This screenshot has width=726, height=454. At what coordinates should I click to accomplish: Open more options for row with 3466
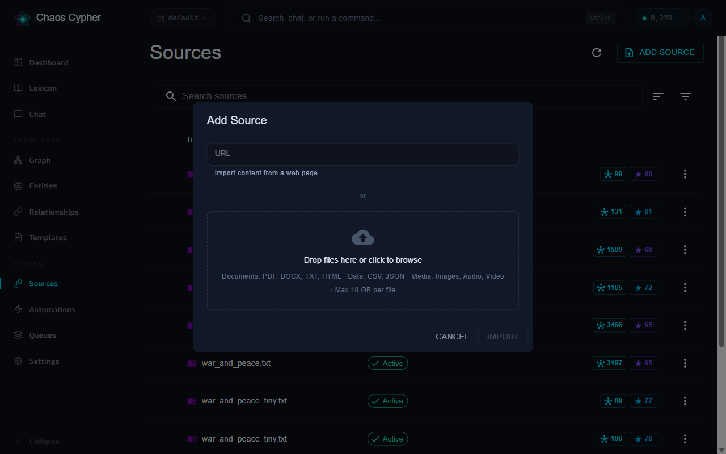tap(685, 325)
